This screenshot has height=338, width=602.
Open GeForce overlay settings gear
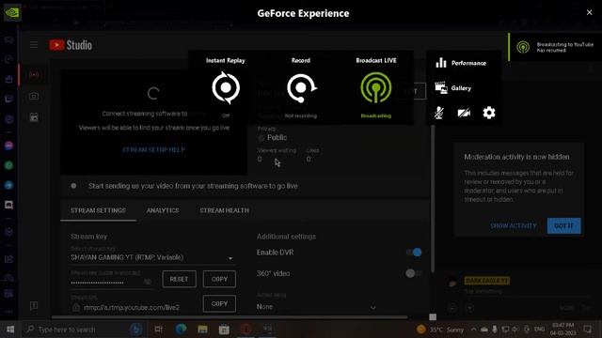(x=489, y=113)
